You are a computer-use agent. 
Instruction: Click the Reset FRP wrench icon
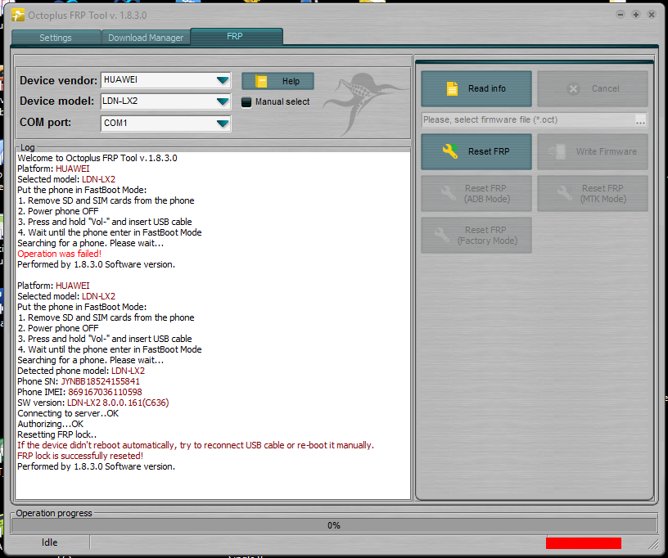(x=450, y=151)
